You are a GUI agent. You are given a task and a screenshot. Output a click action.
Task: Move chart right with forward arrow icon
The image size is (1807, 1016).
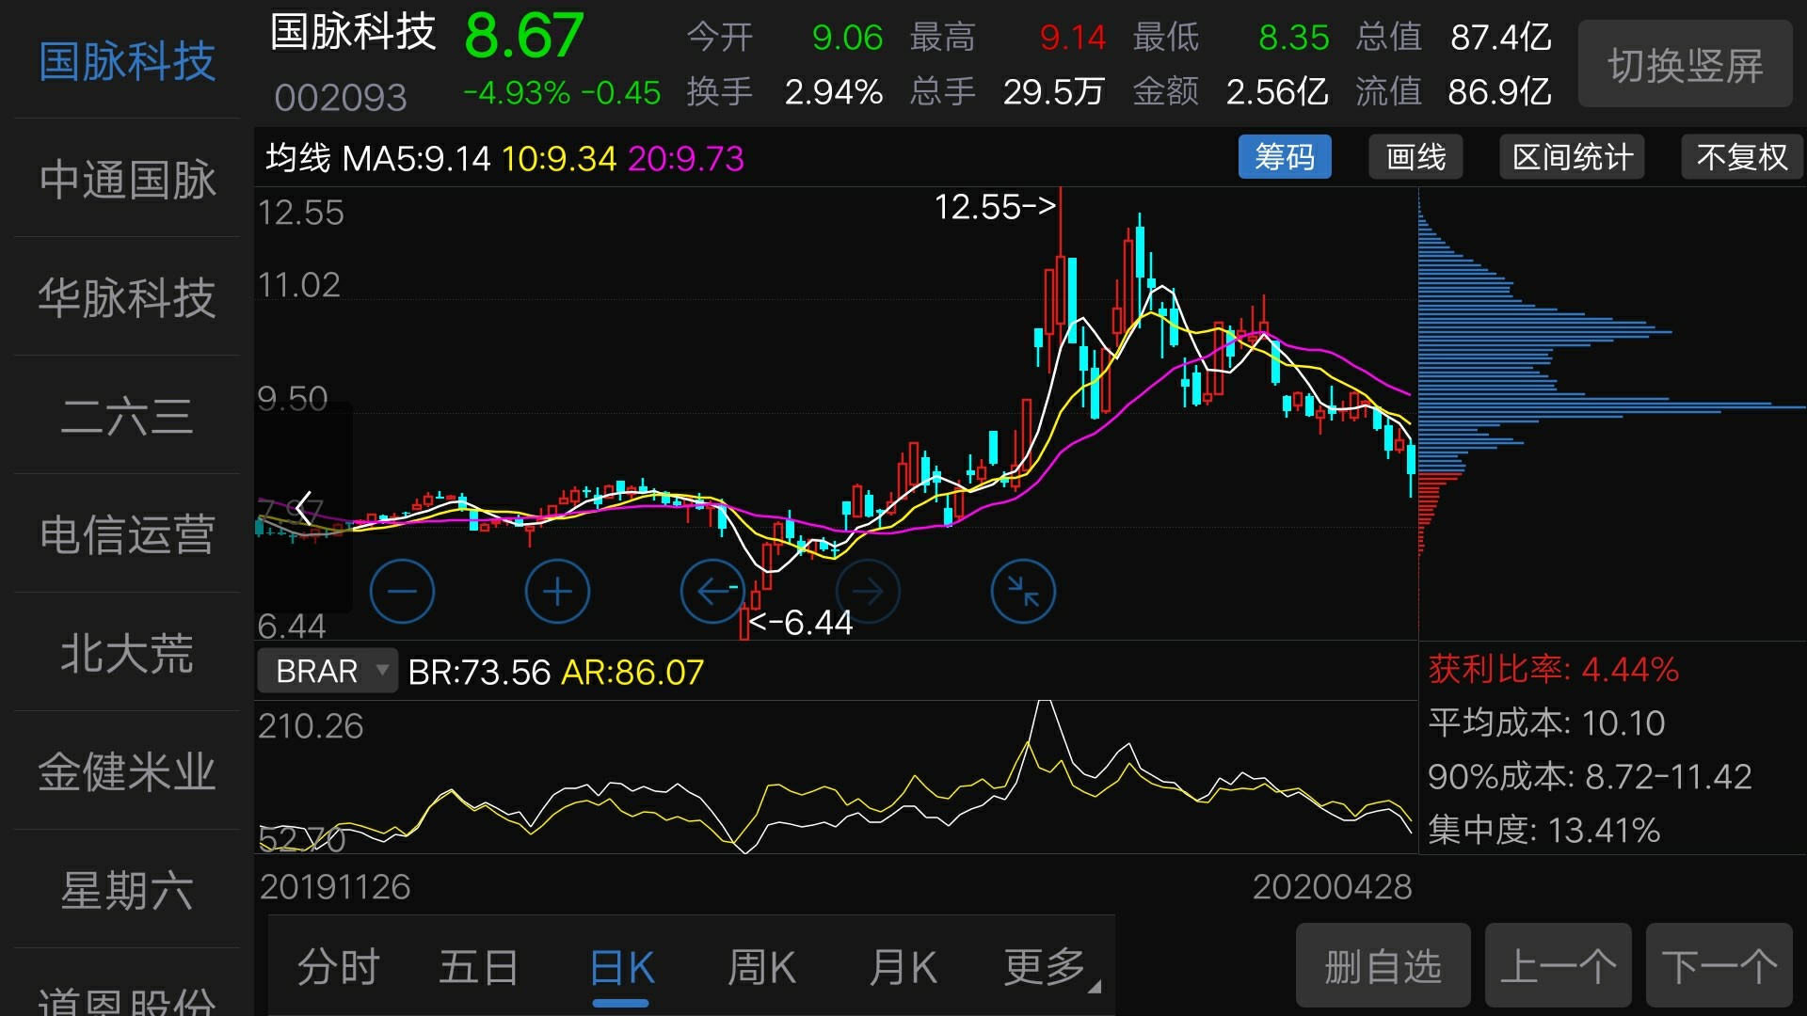pyautogui.click(x=868, y=592)
